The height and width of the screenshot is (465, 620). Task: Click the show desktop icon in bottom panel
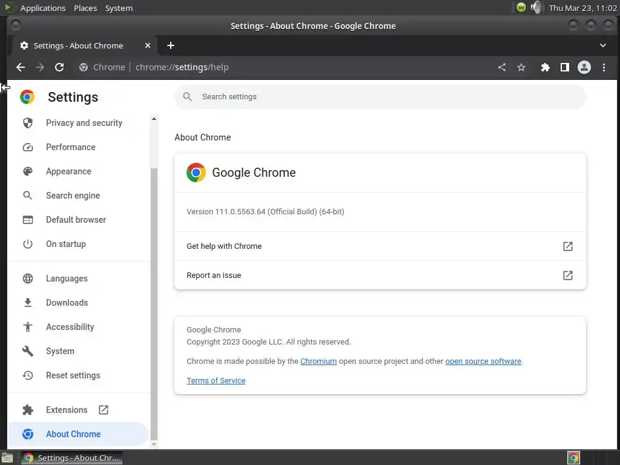tap(7, 458)
